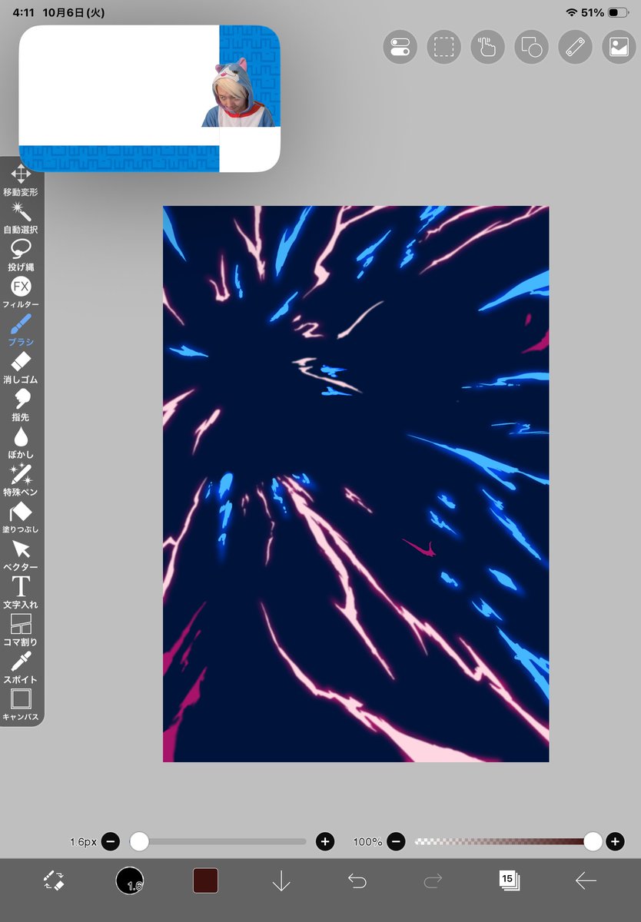Screen dimensions: 641x922
Task: Open the brush size circle showing 1.6
Action: (130, 881)
